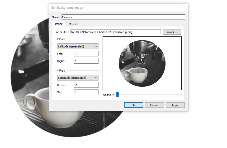Cancel the Edit Background Image dialog

click(x=154, y=105)
